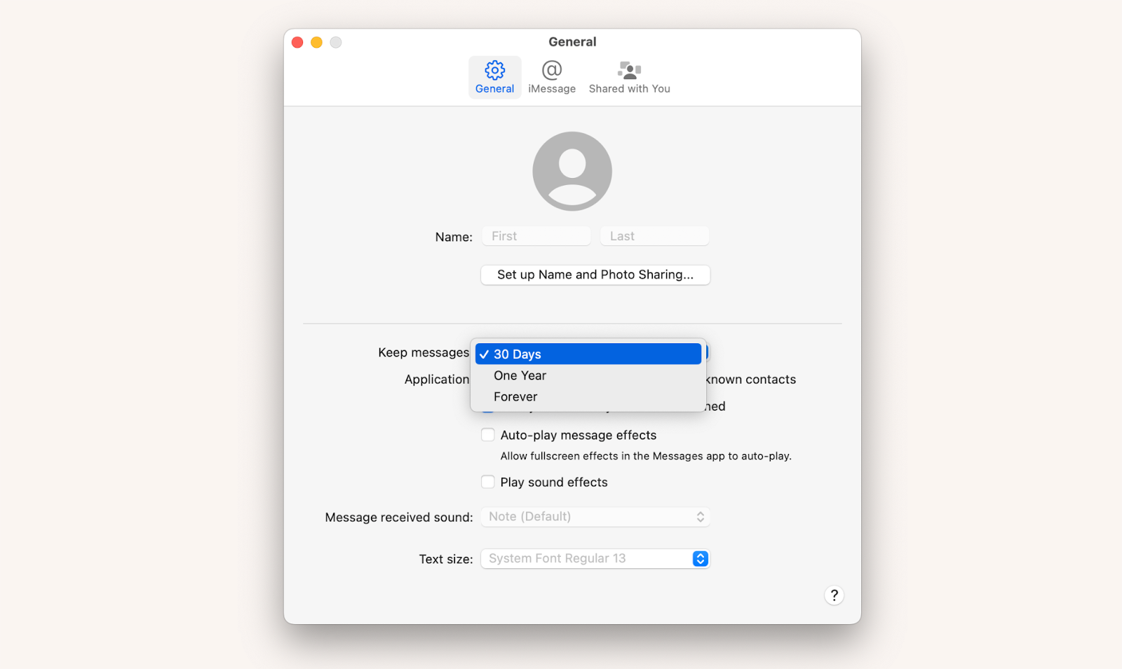Choose Forever option
The width and height of the screenshot is (1122, 669).
(588, 396)
